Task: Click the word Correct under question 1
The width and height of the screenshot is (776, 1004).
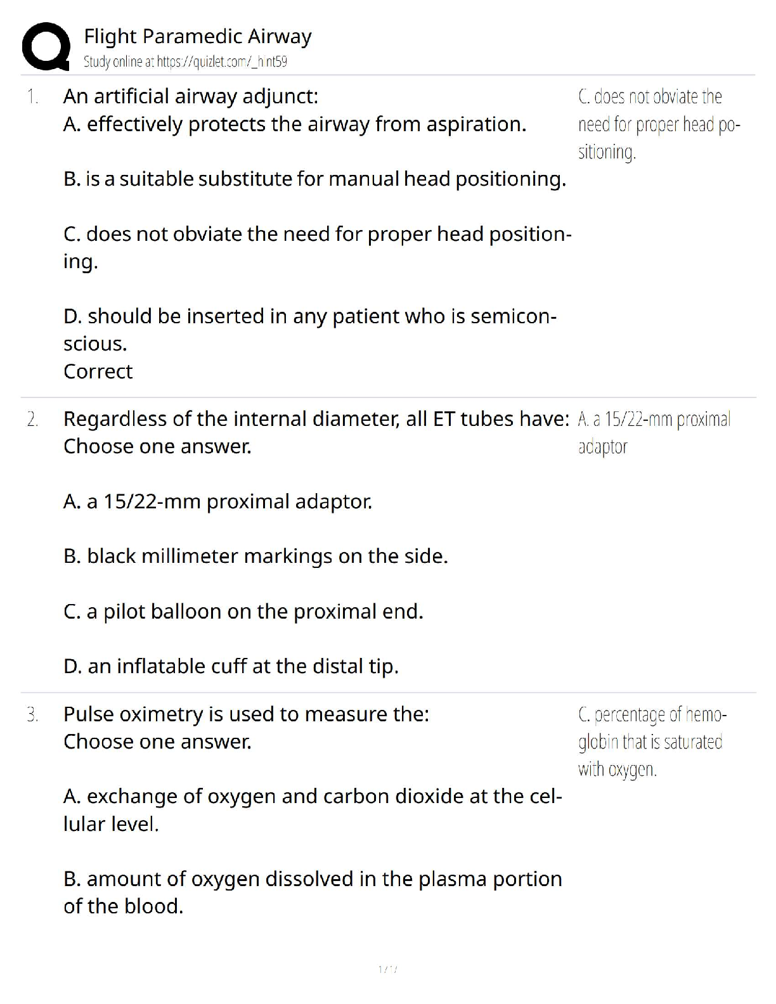Action: click(98, 371)
